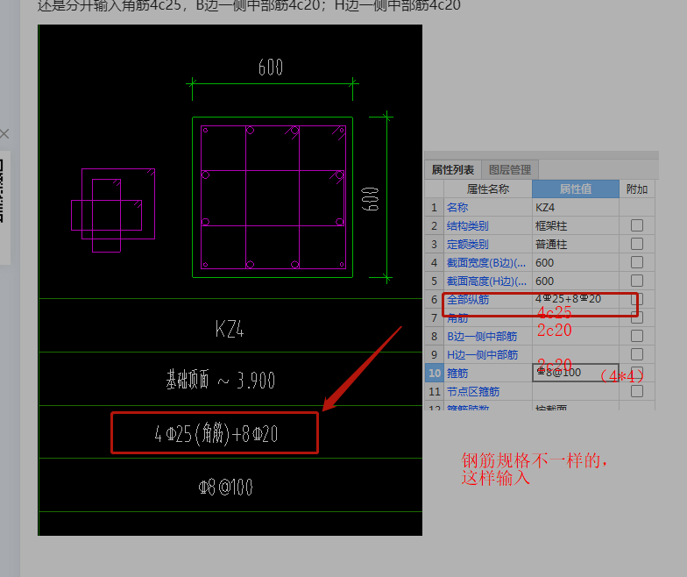Check the H边一侧中部筋 row checkbox

[636, 354]
